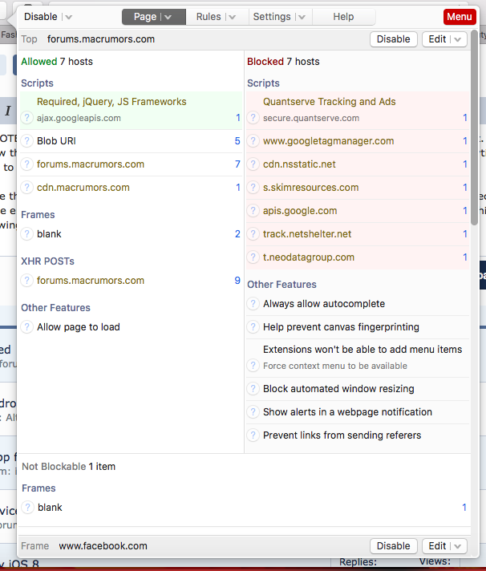Click the help icon next to t.neodatagroup.com
The width and height of the screenshot is (486, 571).
pos(253,257)
